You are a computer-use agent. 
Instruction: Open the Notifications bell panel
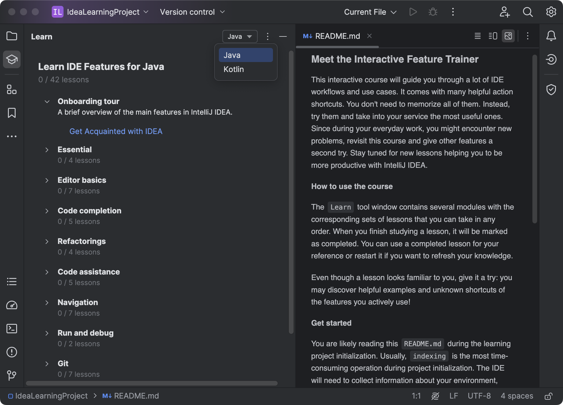(551, 36)
